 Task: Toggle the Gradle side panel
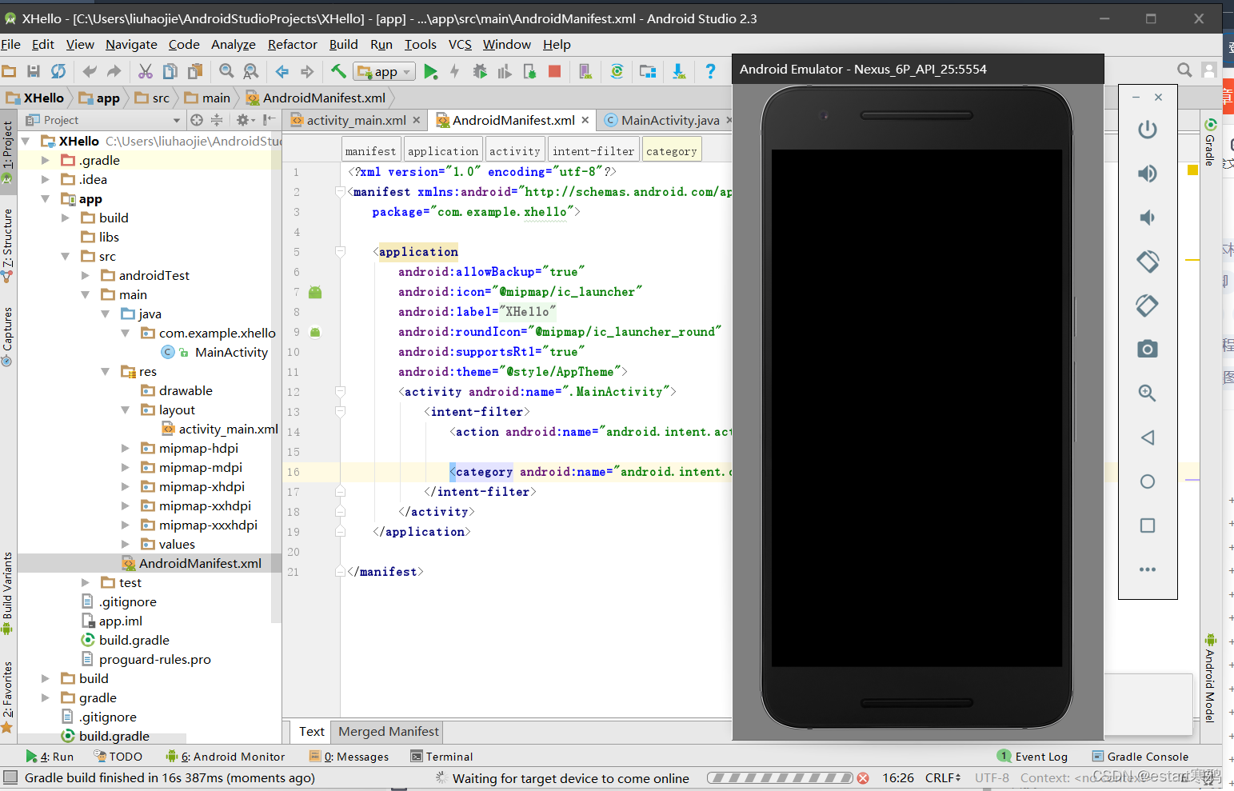click(x=1210, y=142)
